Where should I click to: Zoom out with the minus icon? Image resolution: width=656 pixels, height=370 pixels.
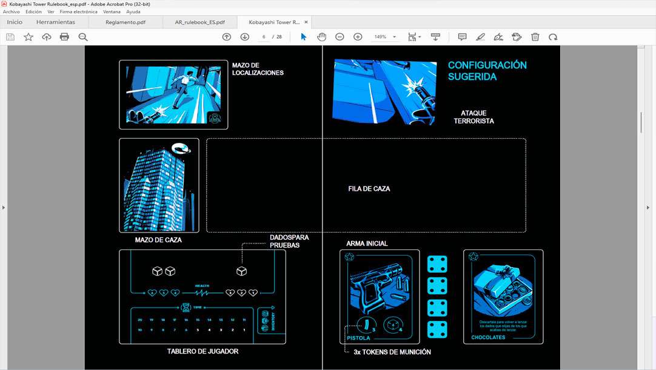pyautogui.click(x=340, y=37)
